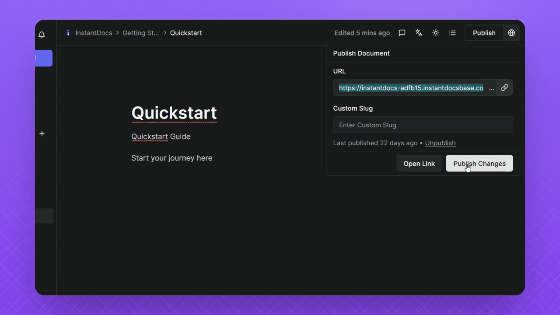The width and height of the screenshot is (560, 315).
Task: Open the notifications bell
Action: [42, 35]
